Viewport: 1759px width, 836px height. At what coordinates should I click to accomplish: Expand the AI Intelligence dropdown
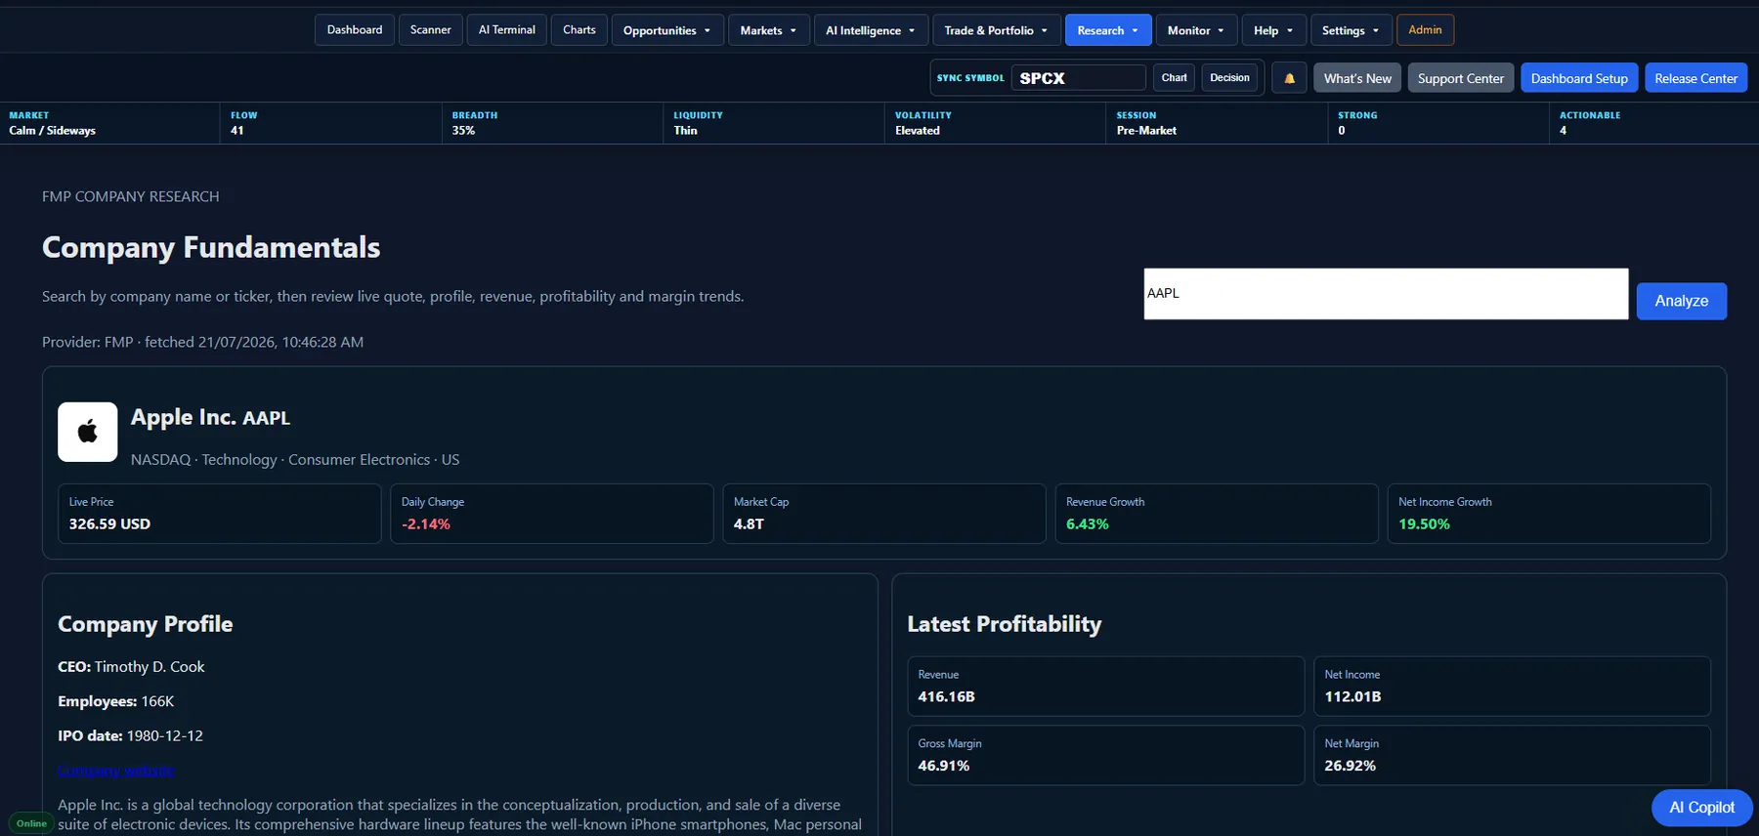(x=871, y=30)
